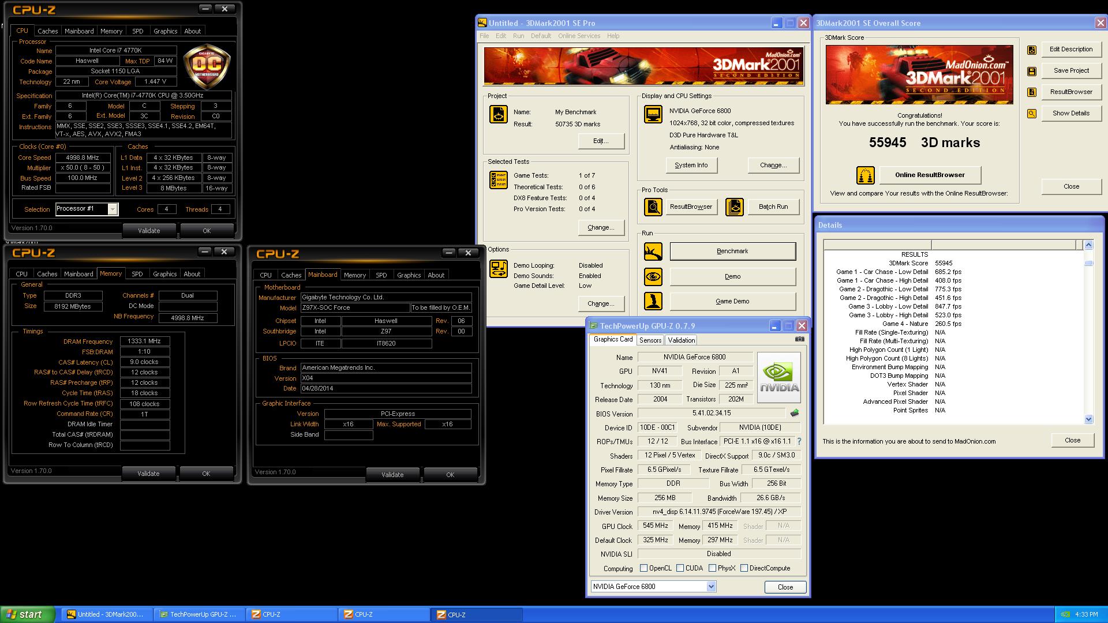Click the Details list scroll up arrow
Screen dimensions: 1108x623
tap(1088, 245)
